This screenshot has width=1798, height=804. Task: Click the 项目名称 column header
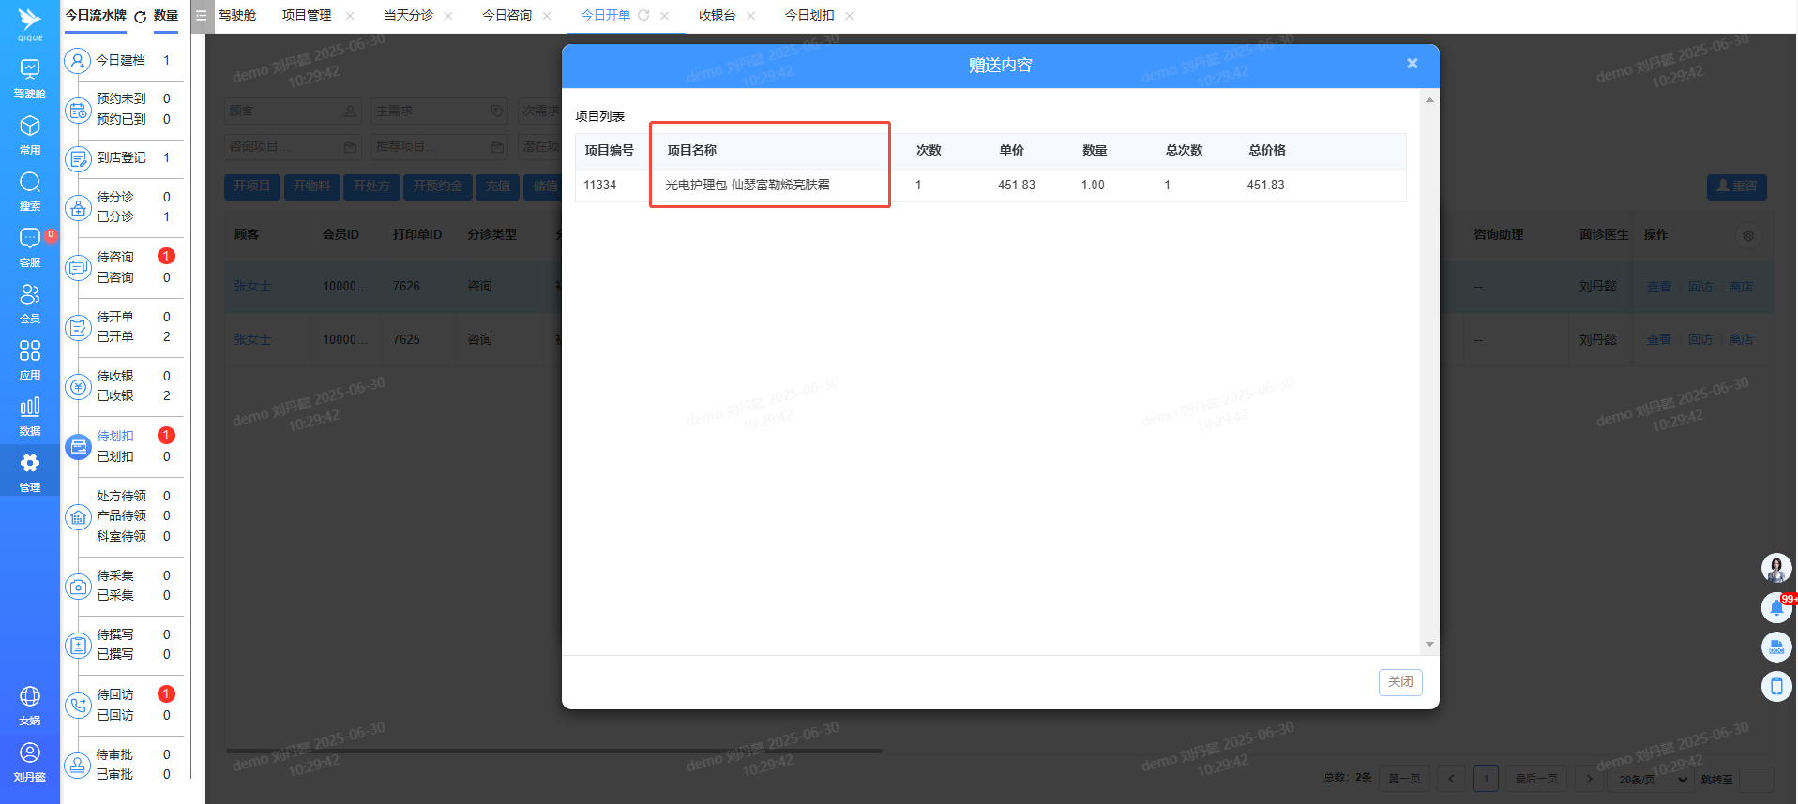692,150
